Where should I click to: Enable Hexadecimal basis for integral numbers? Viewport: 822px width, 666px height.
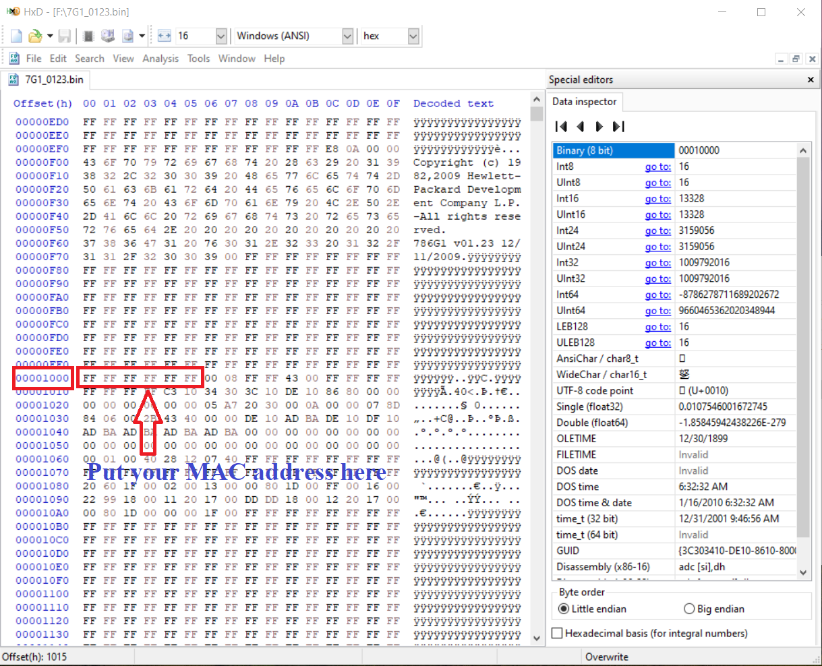(558, 633)
